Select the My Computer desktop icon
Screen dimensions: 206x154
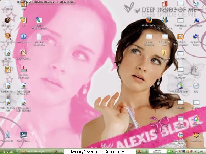(196, 20)
